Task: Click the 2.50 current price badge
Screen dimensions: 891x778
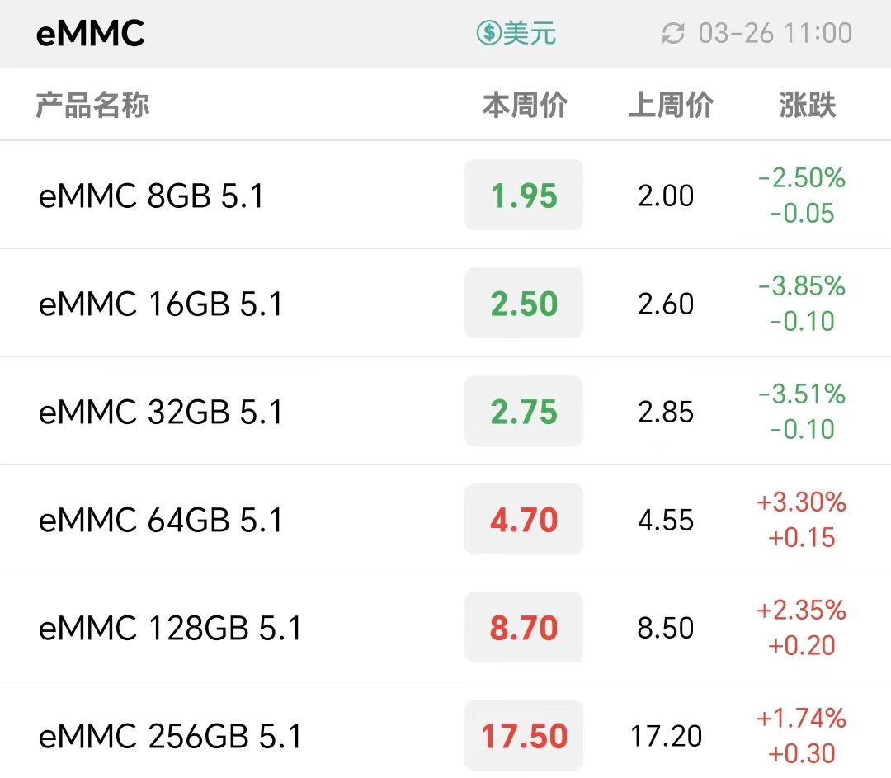Action: (x=524, y=303)
